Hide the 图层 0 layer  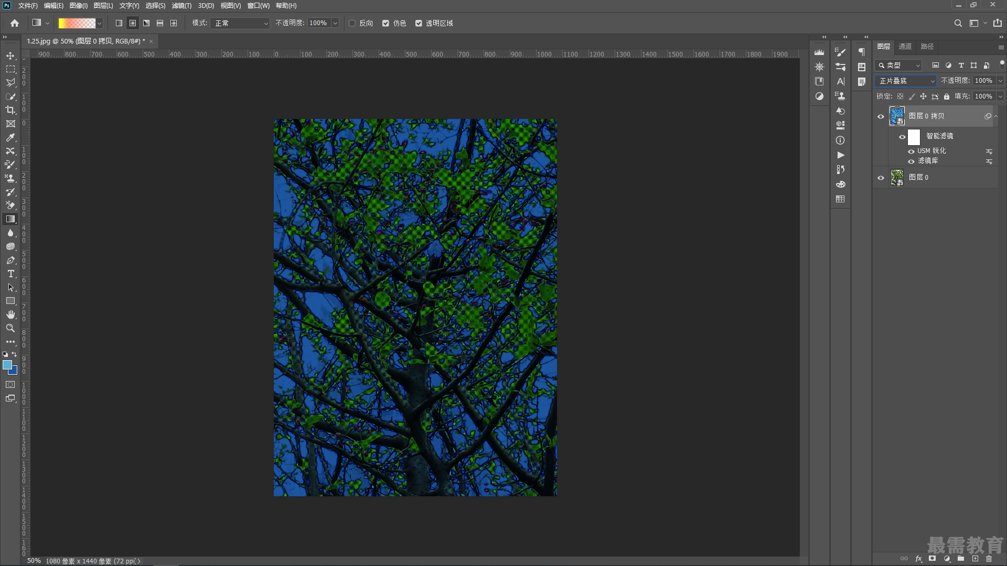coord(881,178)
